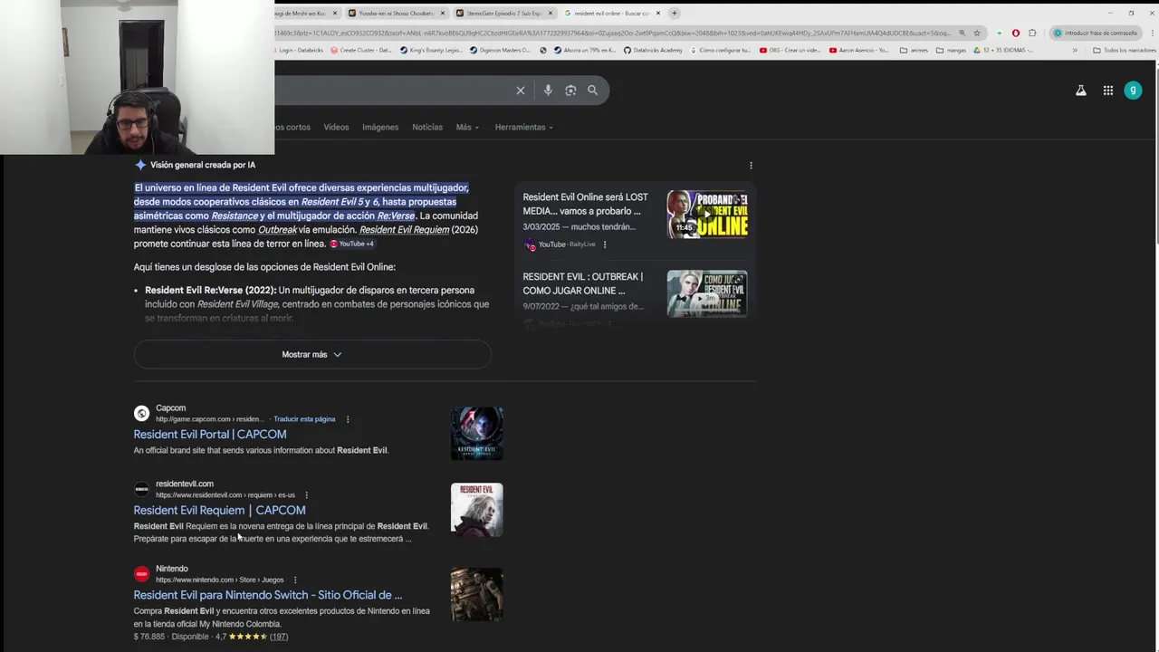The height and width of the screenshot is (652, 1159).
Task: Expand AI overview with Mostrar más
Action: pyautogui.click(x=312, y=355)
